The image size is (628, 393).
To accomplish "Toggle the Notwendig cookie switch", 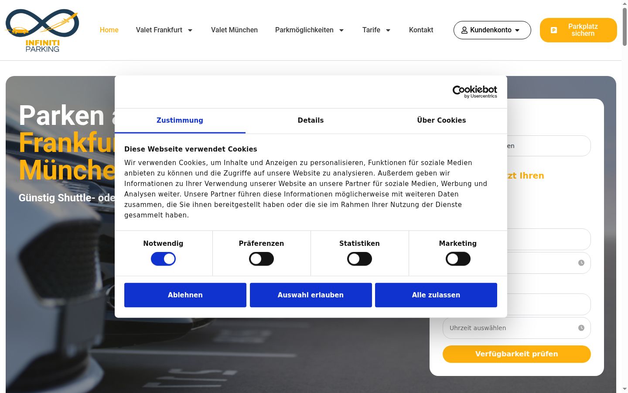I will point(163,259).
